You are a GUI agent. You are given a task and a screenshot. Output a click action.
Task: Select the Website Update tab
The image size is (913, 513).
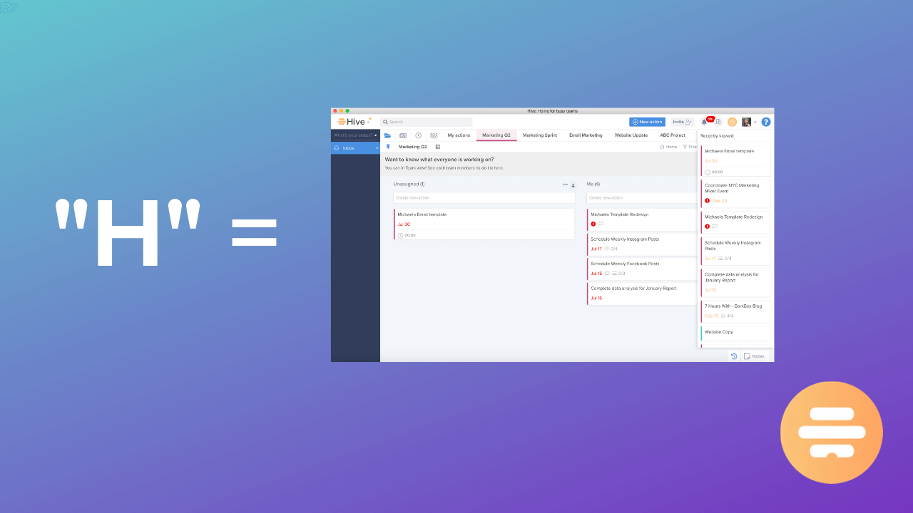(631, 135)
